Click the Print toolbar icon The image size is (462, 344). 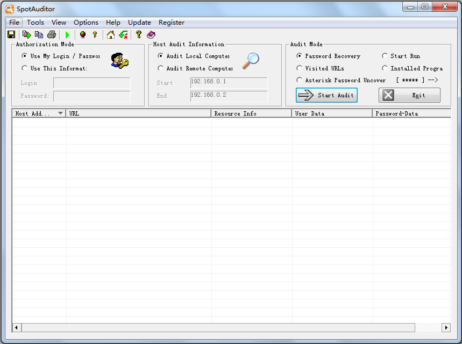tap(52, 34)
